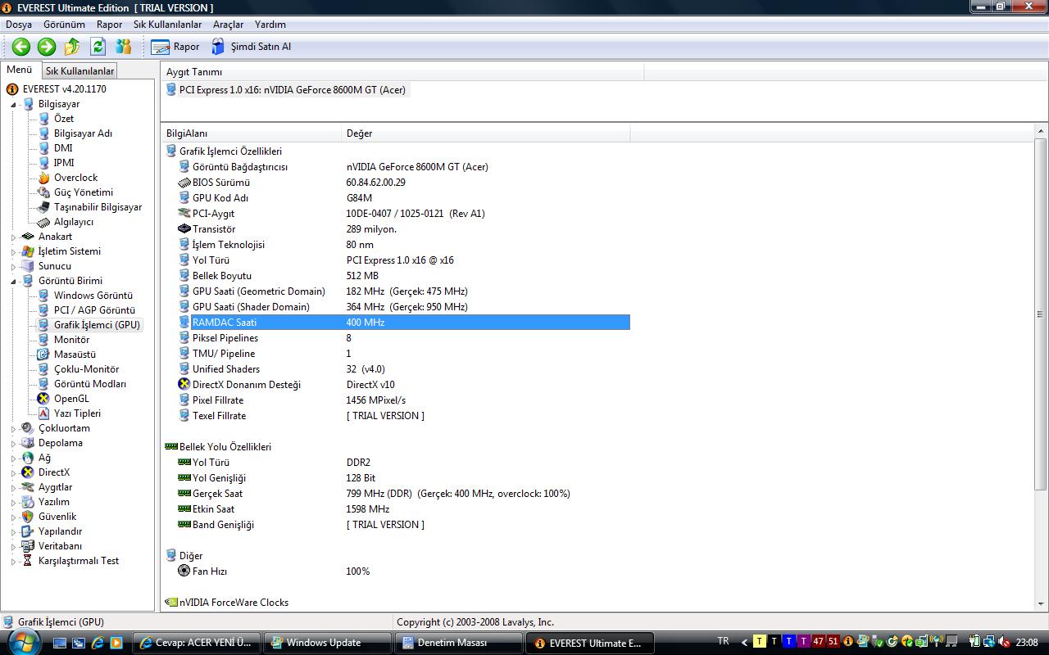The width and height of the screenshot is (1049, 655).
Task: Select OpenGL icon in tree
Action: (44, 399)
